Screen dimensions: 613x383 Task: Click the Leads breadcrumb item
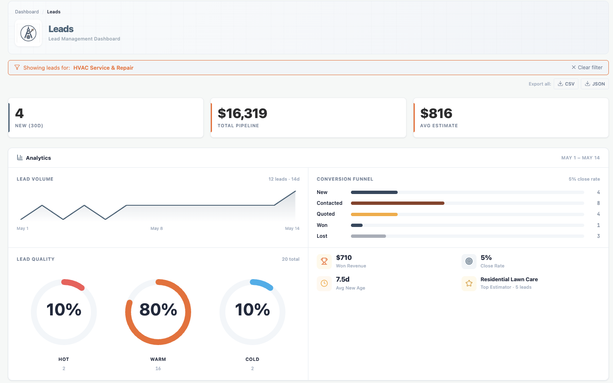tap(53, 12)
